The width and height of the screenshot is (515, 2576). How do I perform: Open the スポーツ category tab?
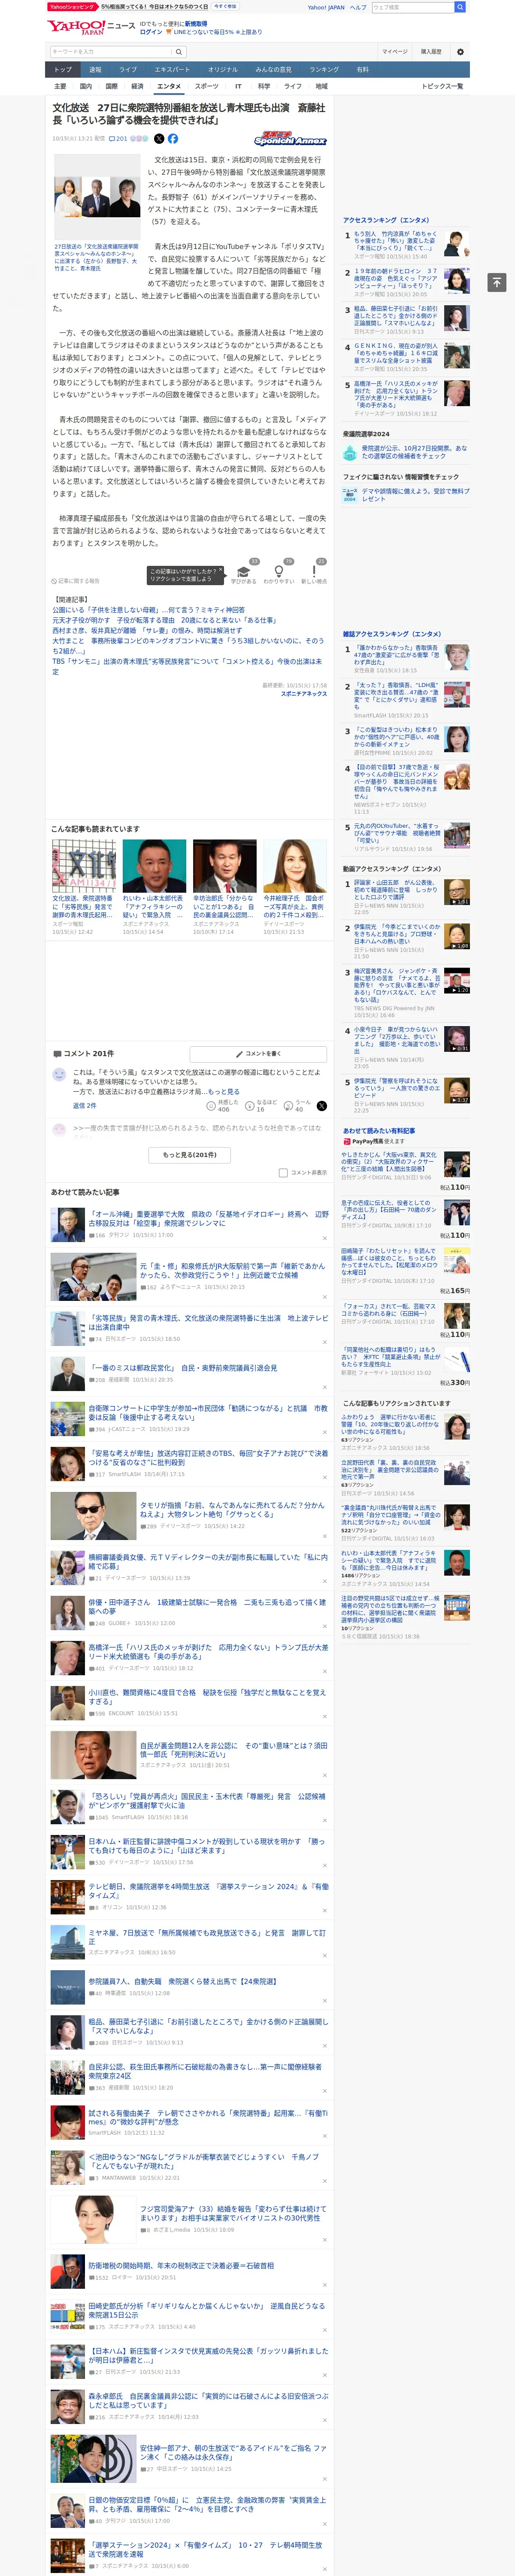pos(207,87)
